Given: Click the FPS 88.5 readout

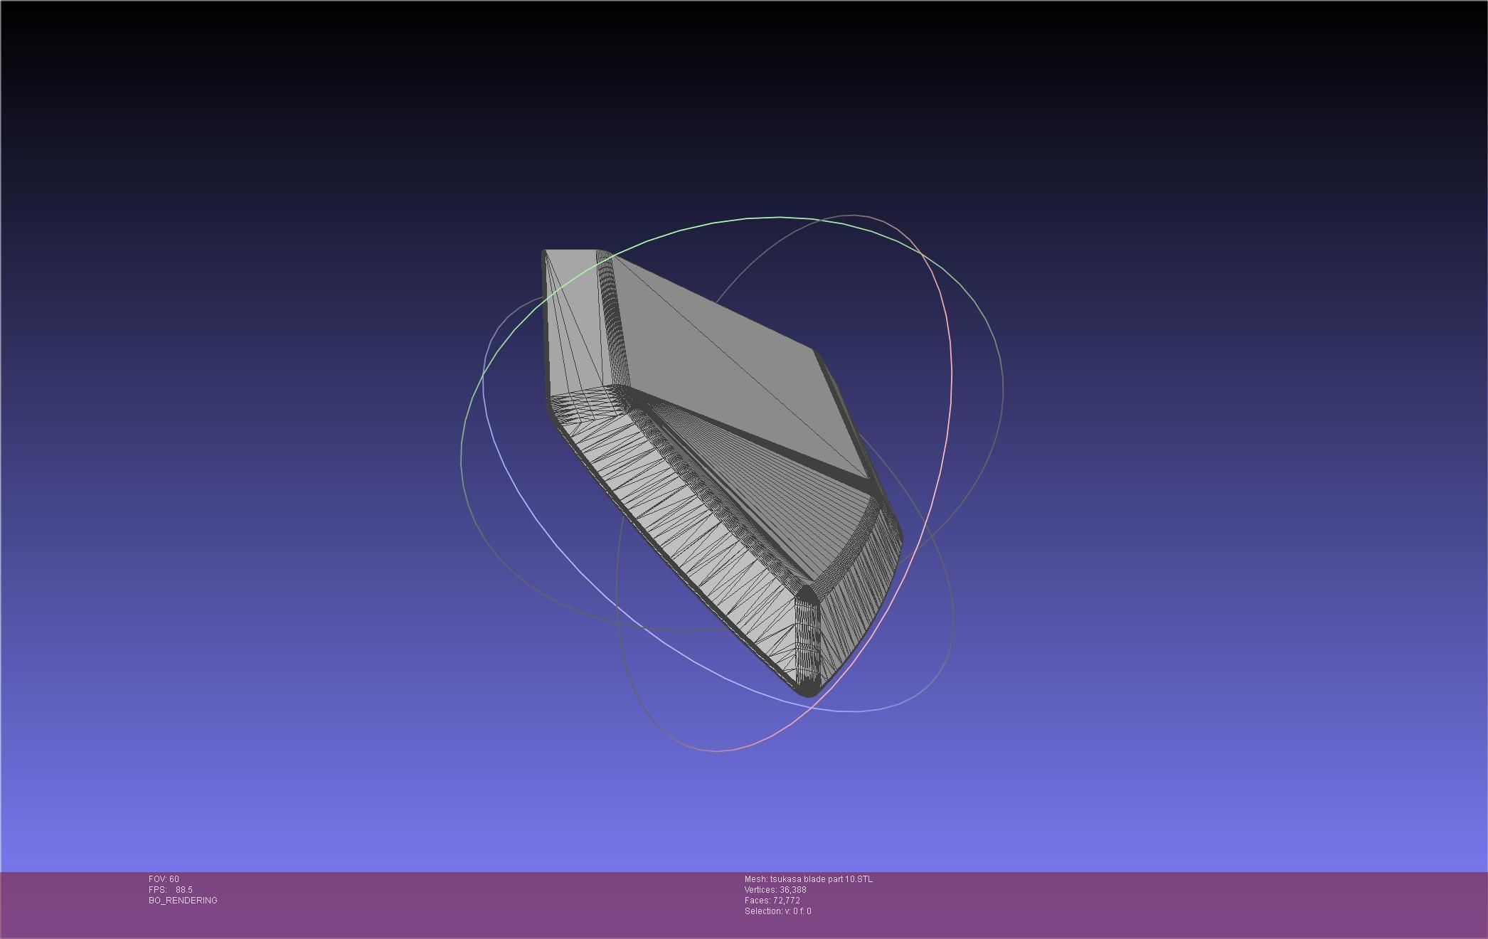Looking at the screenshot, I should tap(171, 890).
